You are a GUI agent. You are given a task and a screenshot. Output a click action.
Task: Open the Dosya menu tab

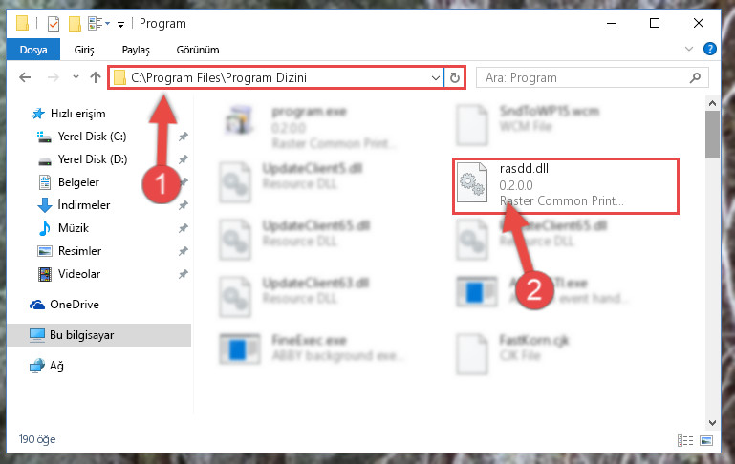pos(33,50)
